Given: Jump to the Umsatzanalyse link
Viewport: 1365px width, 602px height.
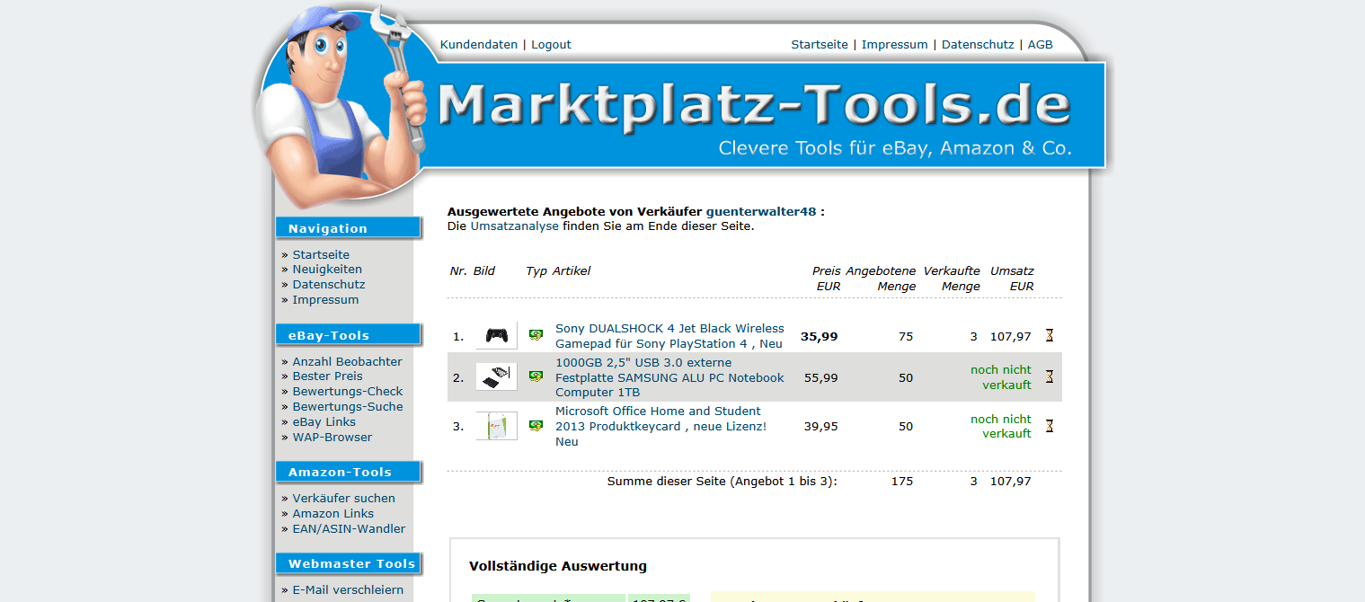Looking at the screenshot, I should point(514,226).
